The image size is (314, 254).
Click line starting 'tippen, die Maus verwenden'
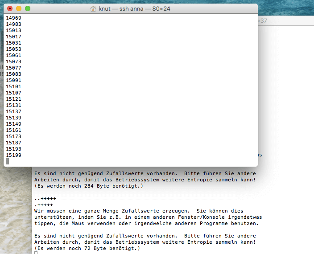coord(146,223)
